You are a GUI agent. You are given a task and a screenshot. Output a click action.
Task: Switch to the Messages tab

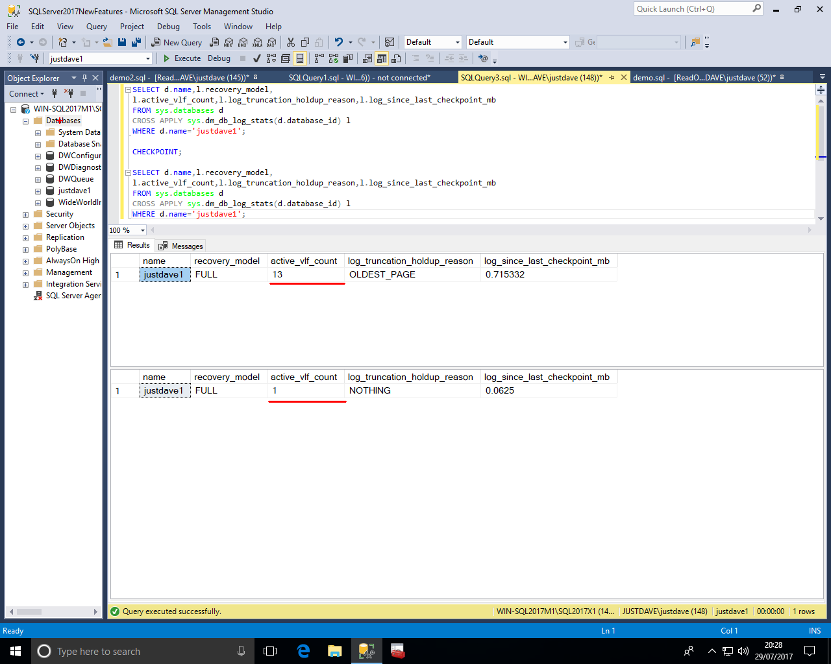180,246
